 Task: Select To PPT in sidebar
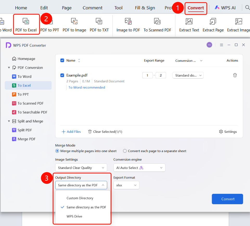[x=28, y=94]
